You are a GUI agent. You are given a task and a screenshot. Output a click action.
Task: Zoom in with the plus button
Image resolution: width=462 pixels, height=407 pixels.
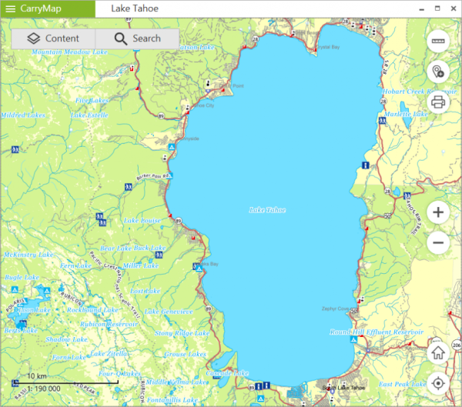438,213
